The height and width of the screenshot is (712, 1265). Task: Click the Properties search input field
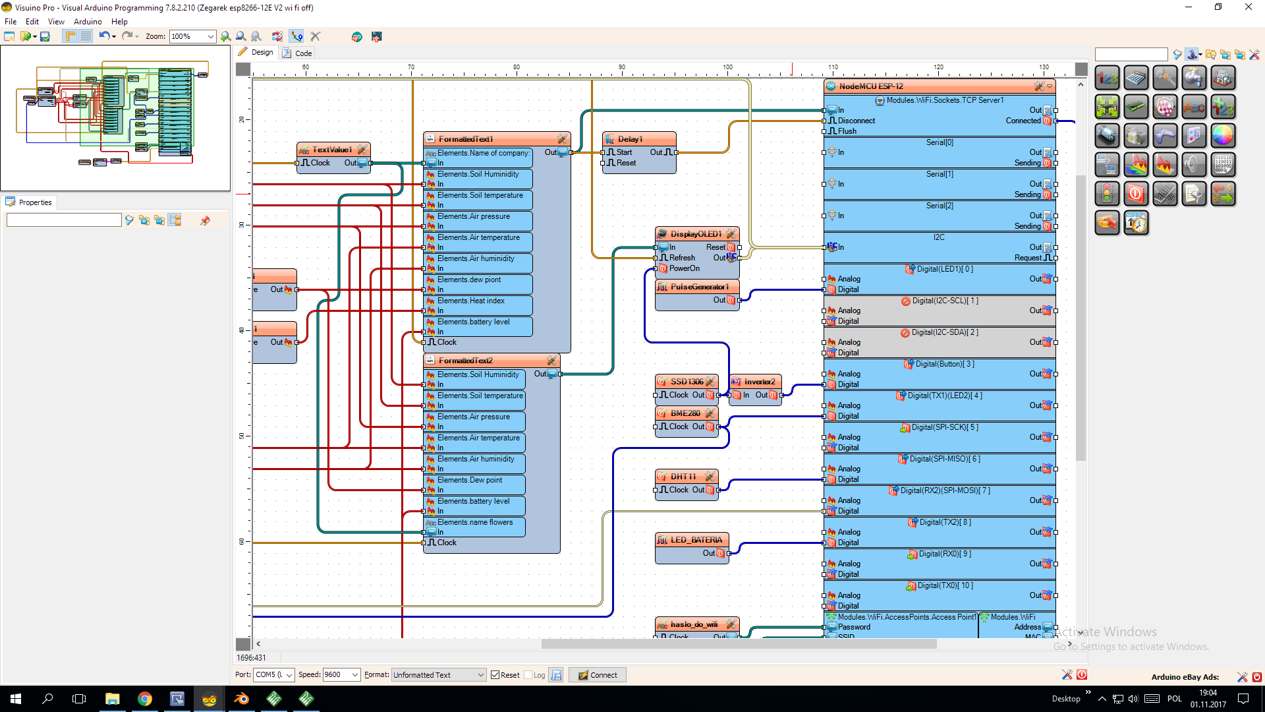click(64, 220)
